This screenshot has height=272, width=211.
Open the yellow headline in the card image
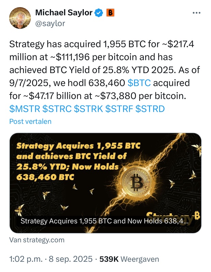(x=78, y=161)
